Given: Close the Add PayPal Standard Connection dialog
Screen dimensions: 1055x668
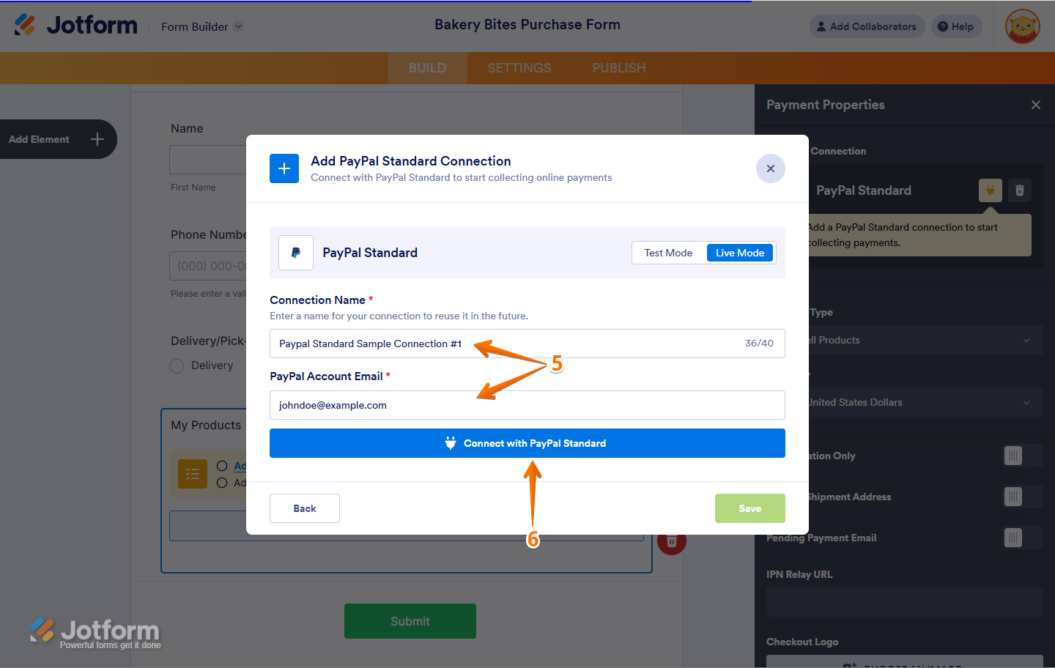Looking at the screenshot, I should pos(770,168).
